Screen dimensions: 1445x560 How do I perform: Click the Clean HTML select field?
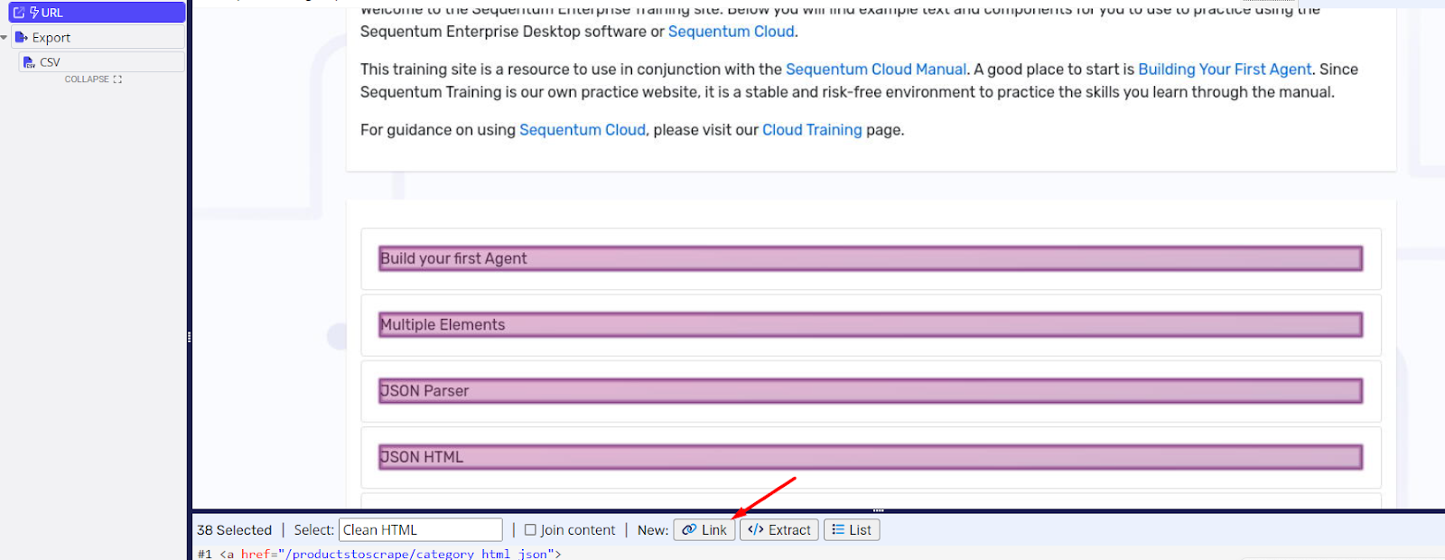[421, 530]
